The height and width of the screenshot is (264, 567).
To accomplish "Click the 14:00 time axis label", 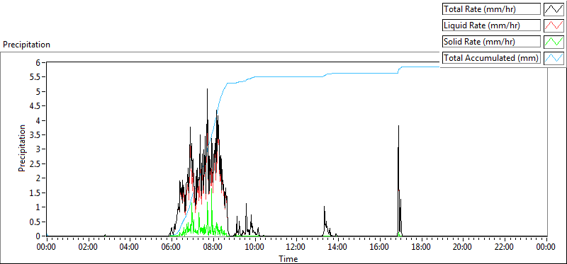I will click(x=338, y=247).
